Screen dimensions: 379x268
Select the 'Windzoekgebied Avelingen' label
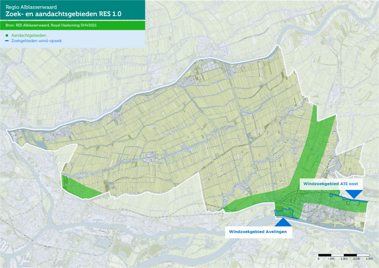(x=258, y=232)
